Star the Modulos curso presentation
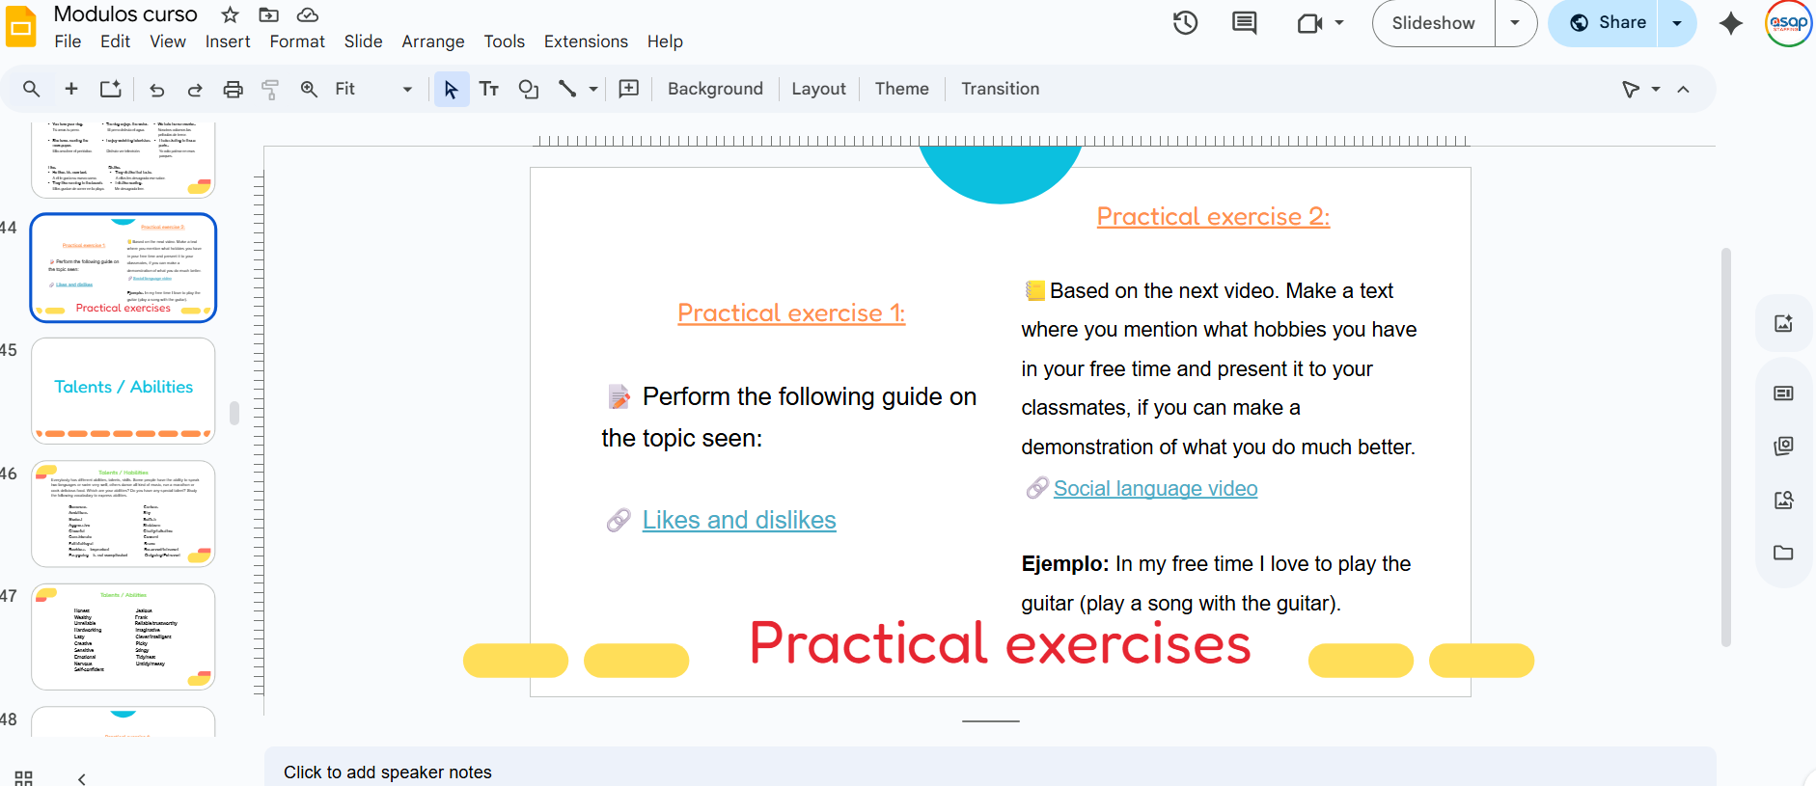The width and height of the screenshot is (1816, 786). (x=230, y=14)
